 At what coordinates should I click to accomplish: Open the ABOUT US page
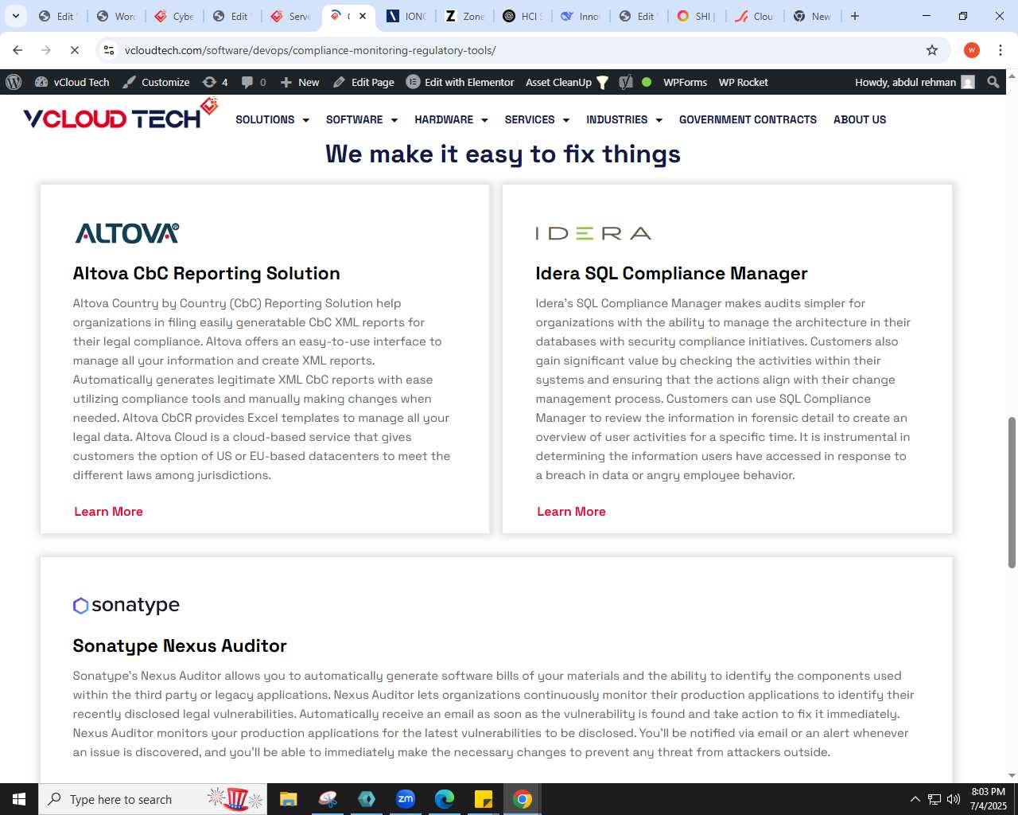(x=860, y=119)
